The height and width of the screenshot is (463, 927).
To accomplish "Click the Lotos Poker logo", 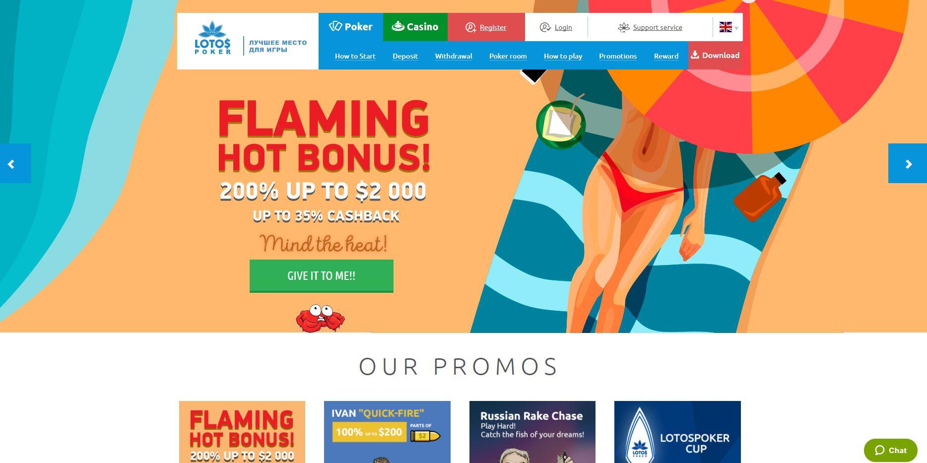I will (212, 38).
